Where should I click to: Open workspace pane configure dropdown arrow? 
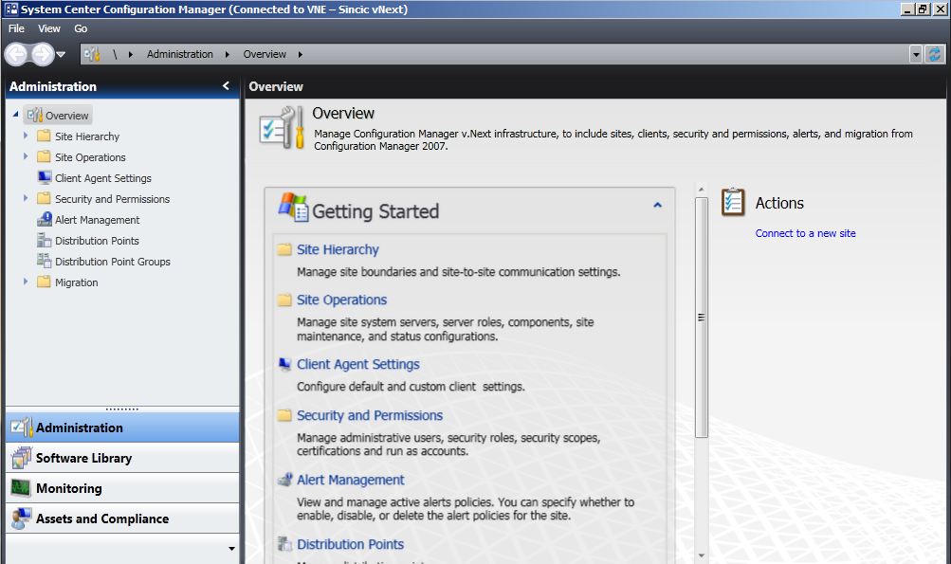tap(231, 549)
